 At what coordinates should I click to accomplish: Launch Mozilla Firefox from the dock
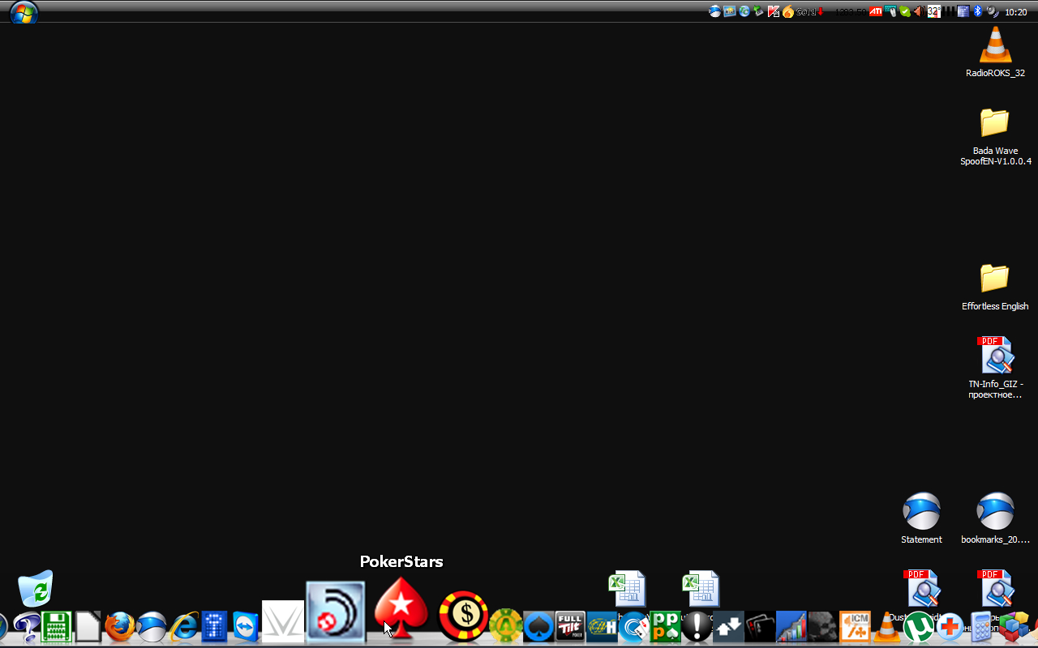[x=120, y=626]
